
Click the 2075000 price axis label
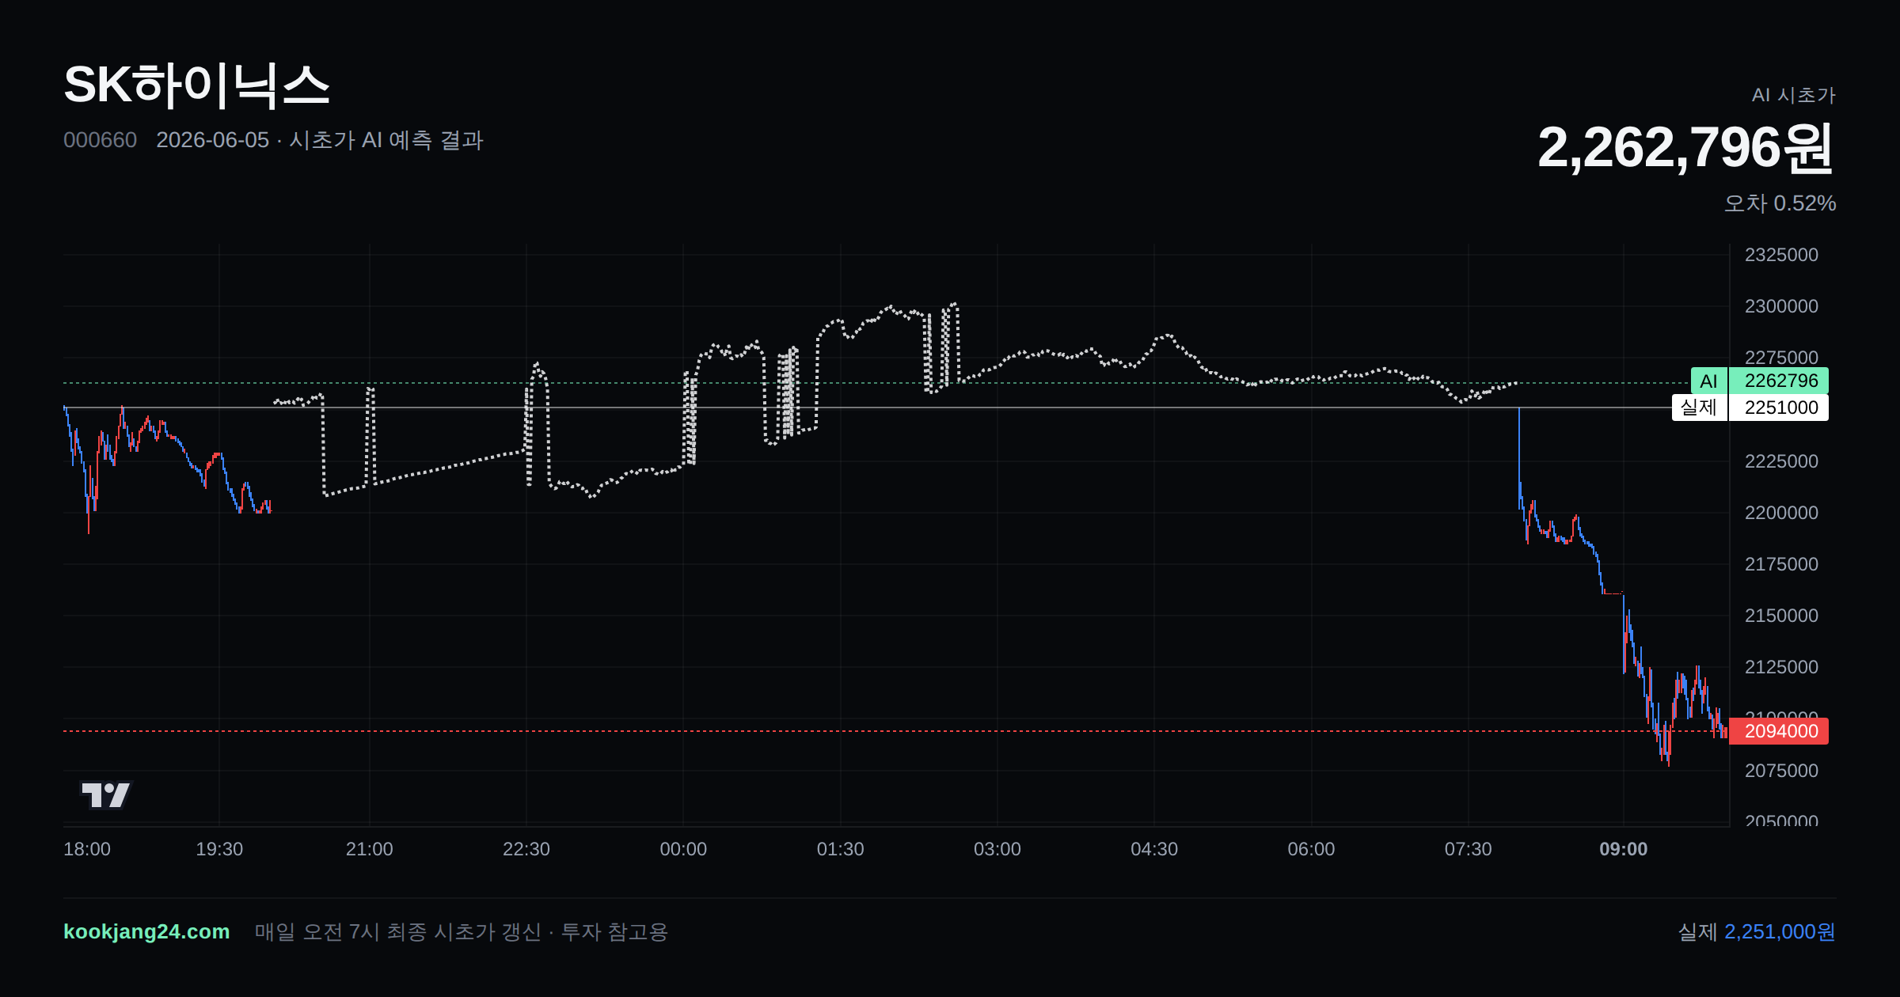pos(1781,771)
